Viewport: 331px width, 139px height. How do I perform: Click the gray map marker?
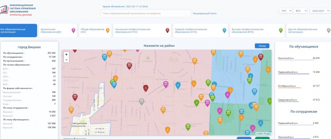tap(142, 101)
